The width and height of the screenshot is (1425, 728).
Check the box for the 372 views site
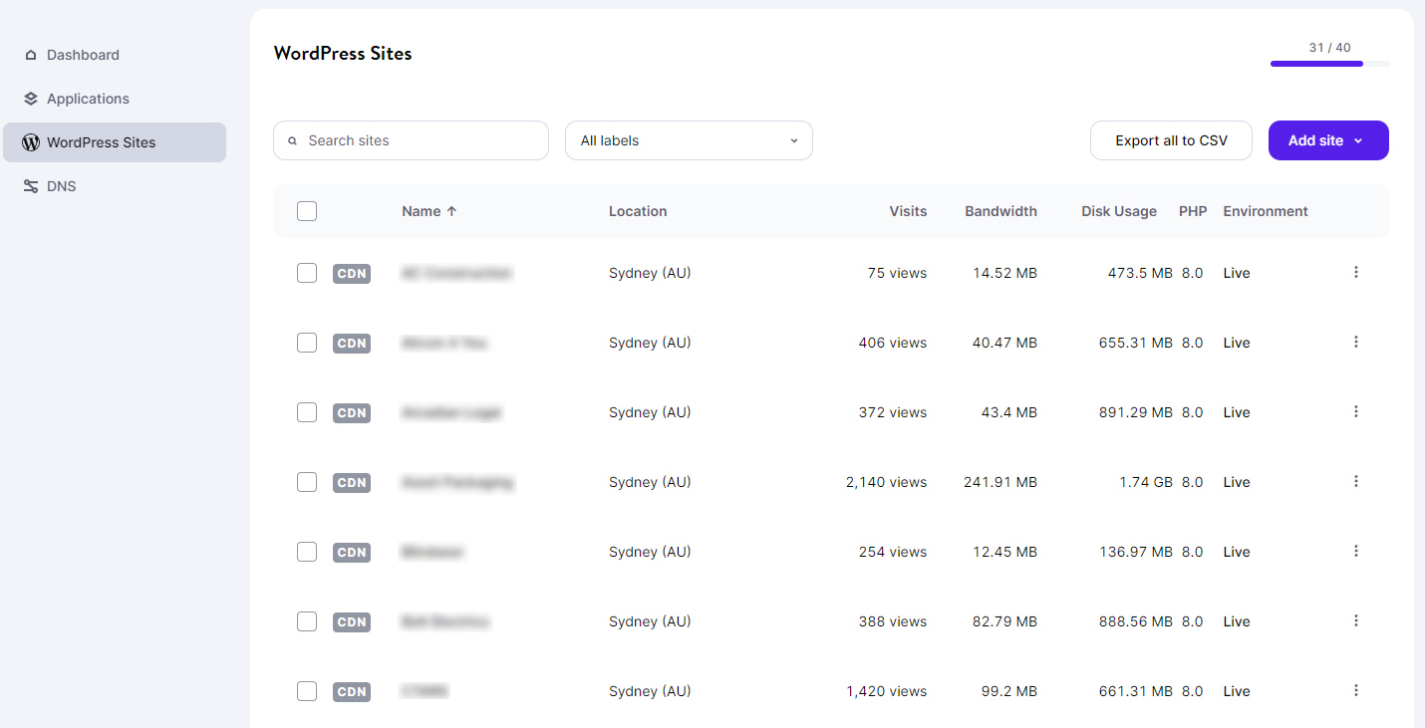(307, 412)
